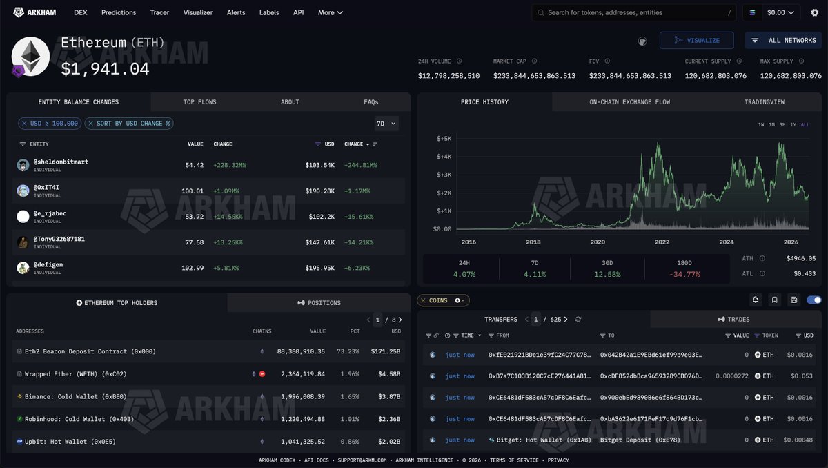Click the info icon next to ATL

click(762, 273)
